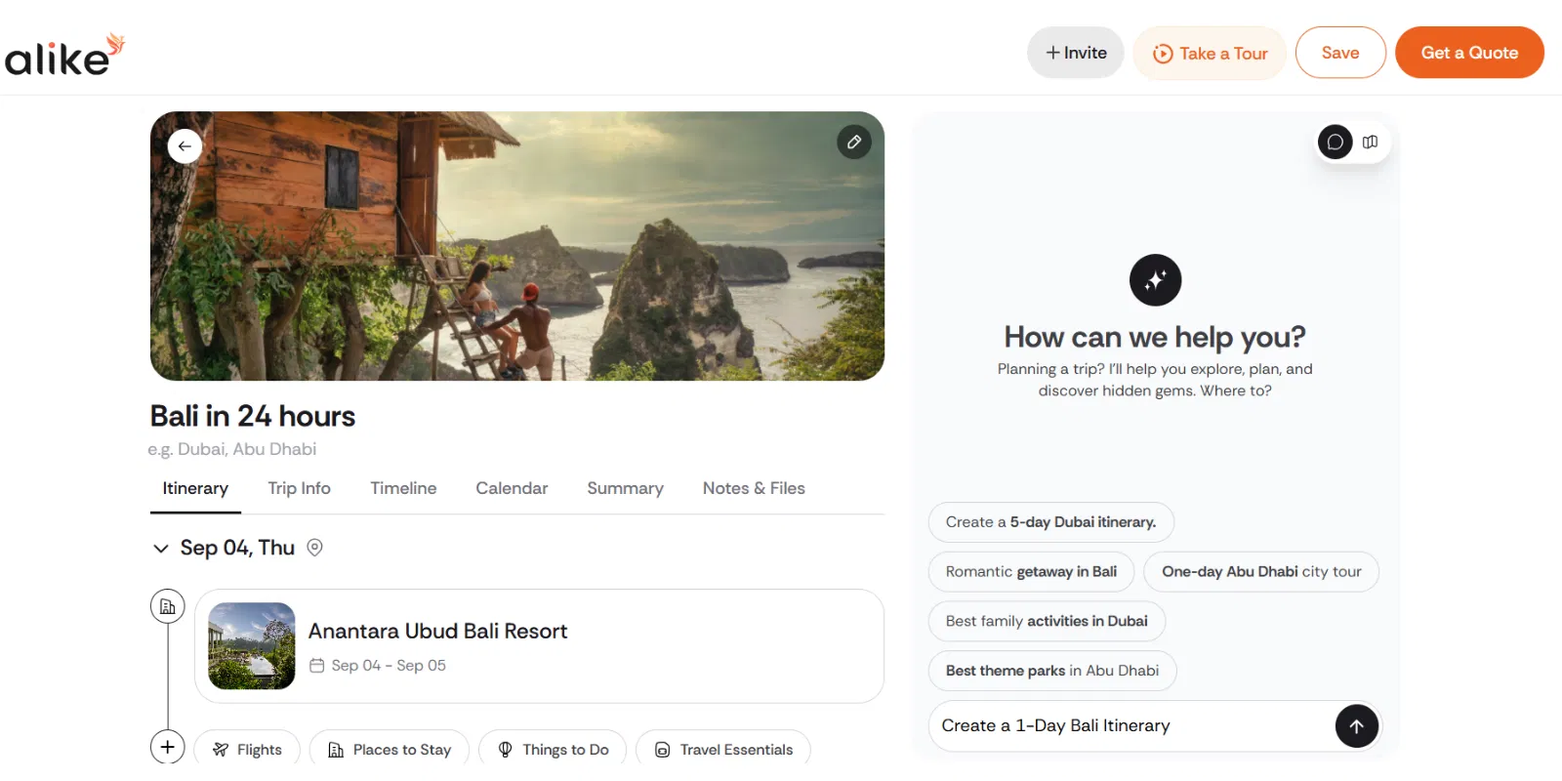Open the Anantara Ubud Bali Resort thumbnail

[252, 646]
